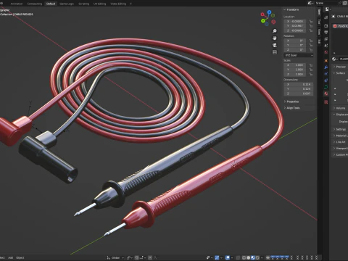The height and width of the screenshot is (261, 348).
Task: Switch to the Video Editing workspace tab
Action: tap(118, 4)
